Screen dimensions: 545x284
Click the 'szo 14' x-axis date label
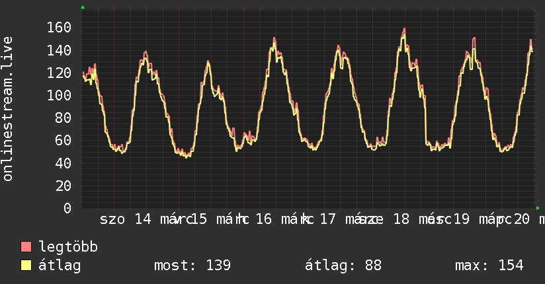tap(126, 219)
